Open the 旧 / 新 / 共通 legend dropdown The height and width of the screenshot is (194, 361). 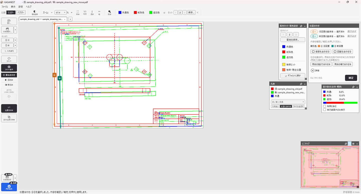pos(288,102)
